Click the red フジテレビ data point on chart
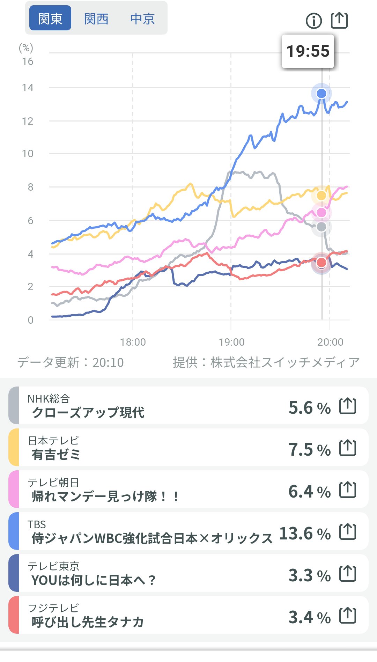377x662 pixels. (321, 262)
